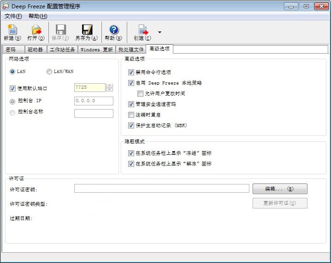Minimize the Deep Freeze window

point(291,6)
